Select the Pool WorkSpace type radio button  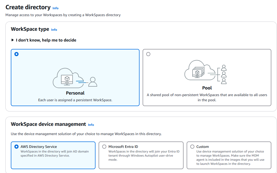tap(148, 54)
